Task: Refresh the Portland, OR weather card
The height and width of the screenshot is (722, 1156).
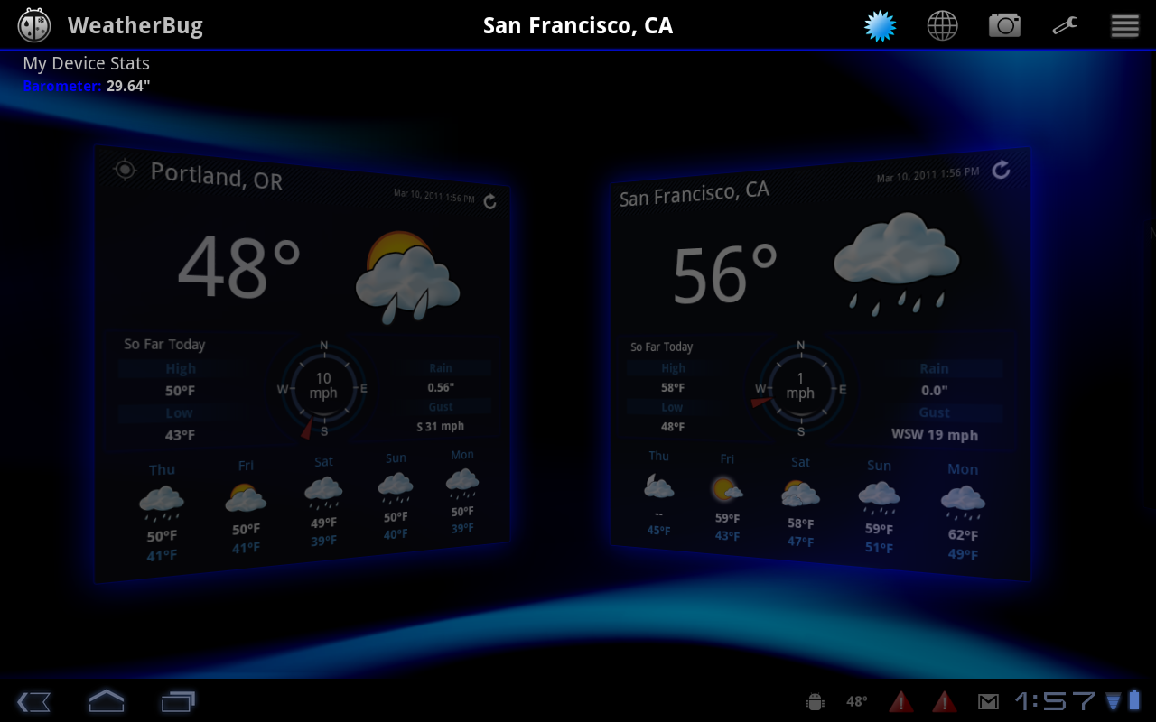Action: (489, 201)
